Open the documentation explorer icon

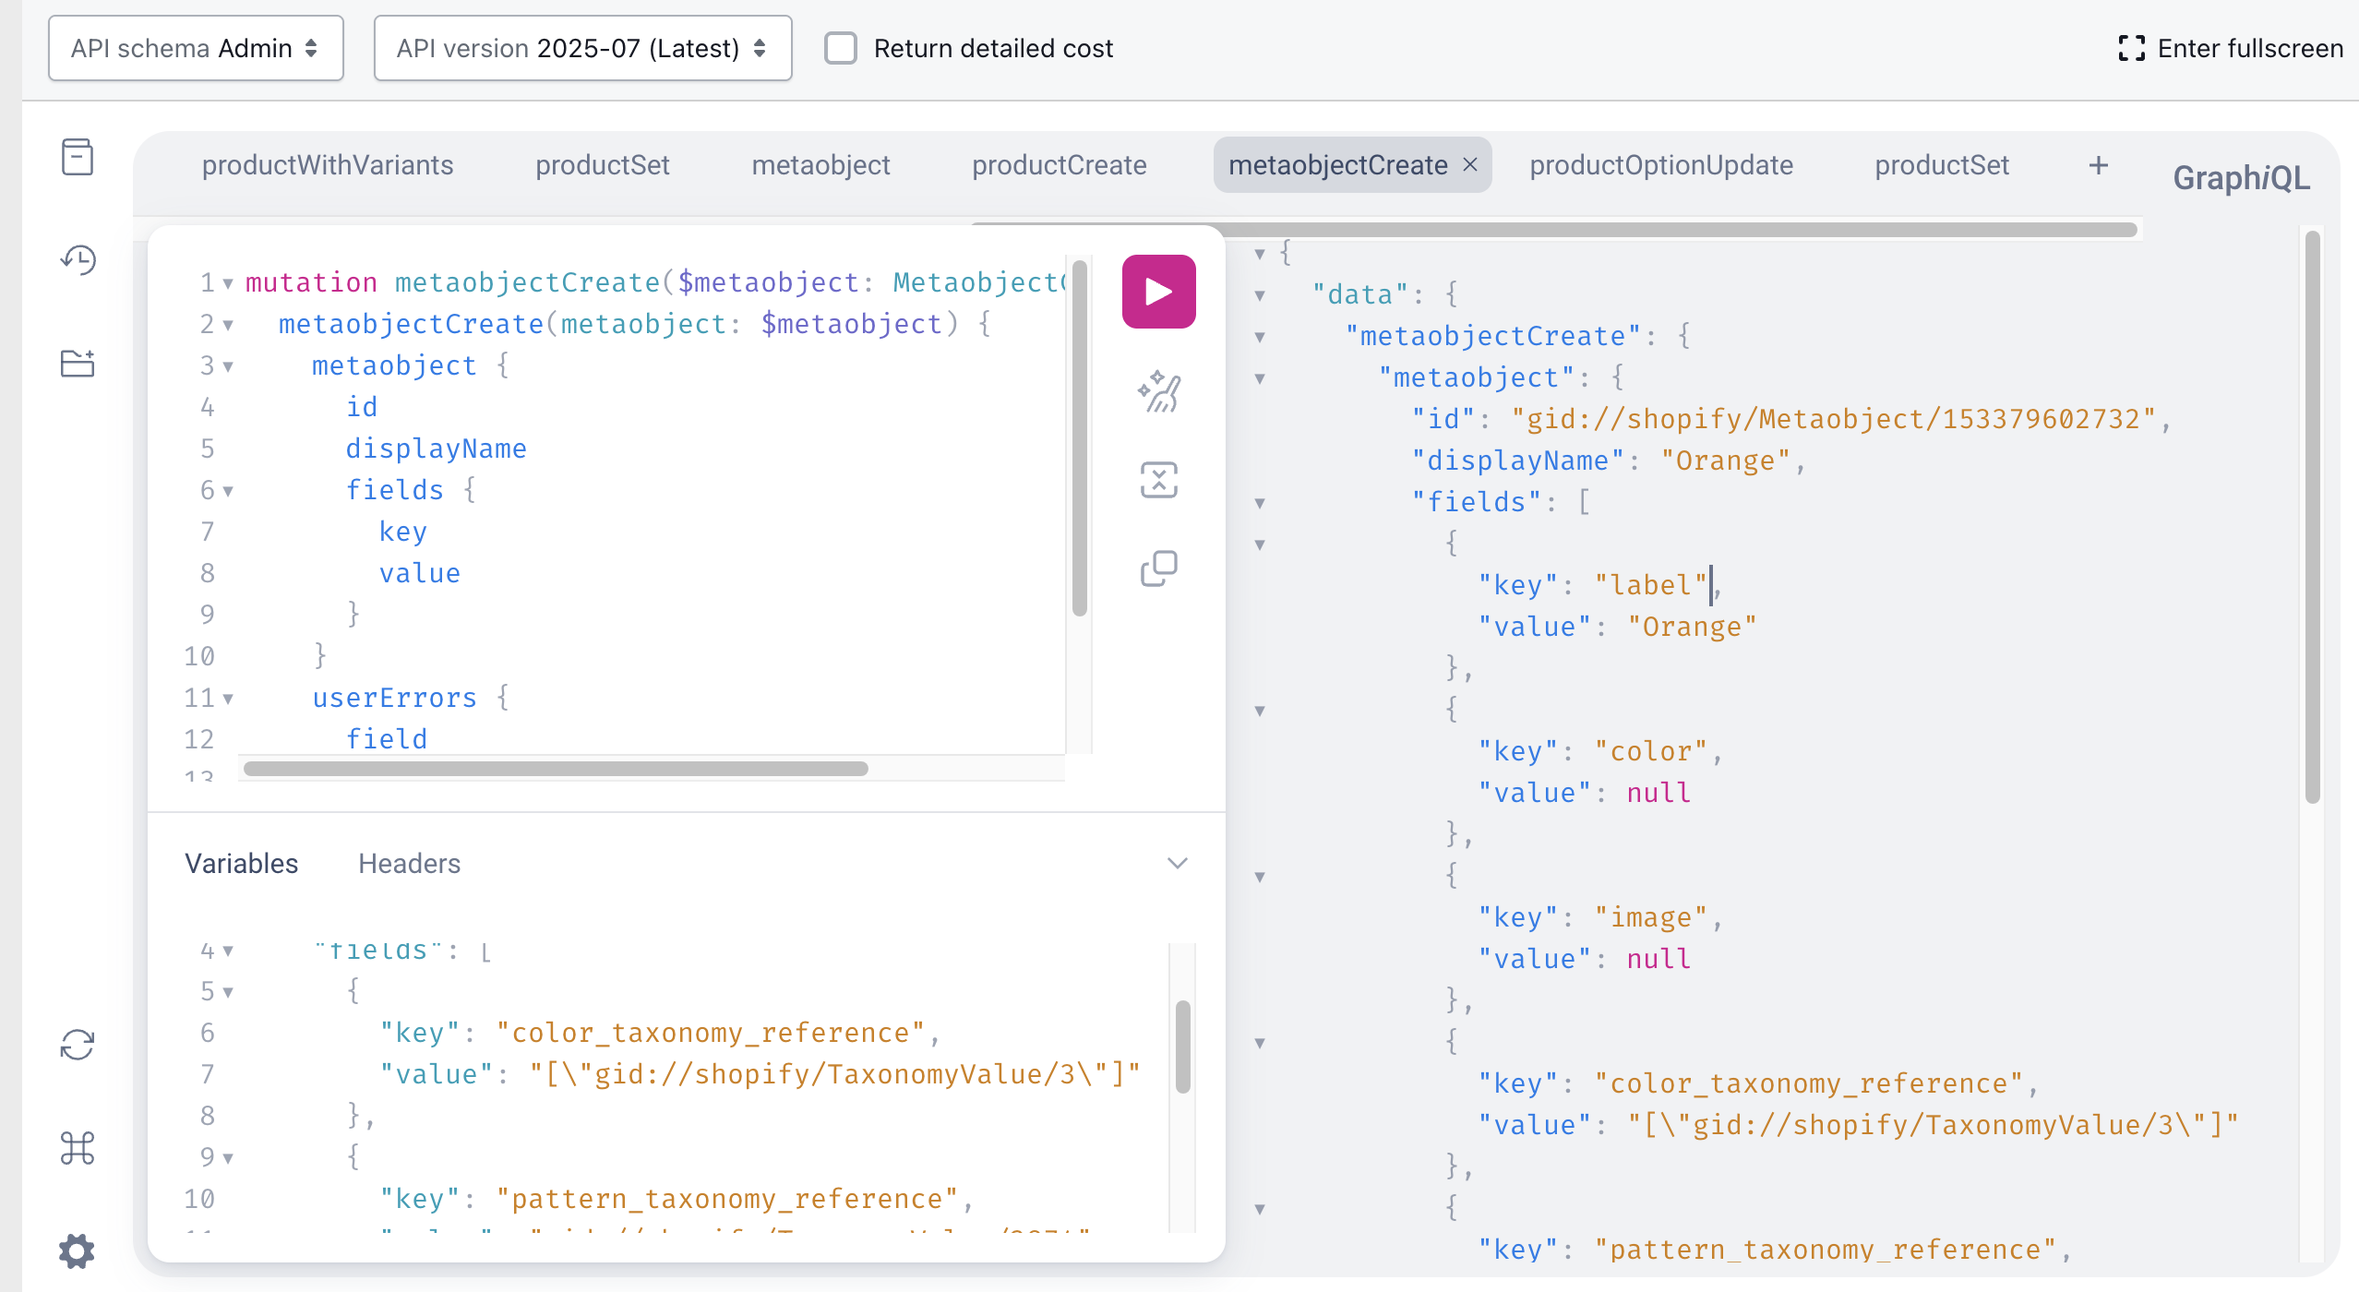78,157
